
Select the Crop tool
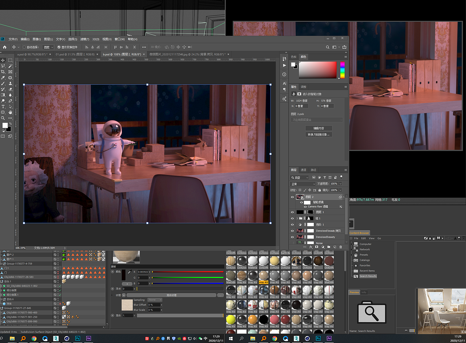[3, 72]
